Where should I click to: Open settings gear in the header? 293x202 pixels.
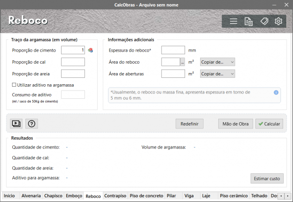278,21
